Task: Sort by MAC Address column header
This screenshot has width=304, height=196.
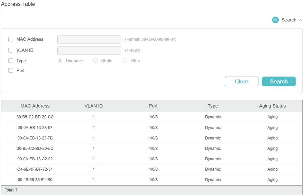Action: pyautogui.click(x=35, y=106)
